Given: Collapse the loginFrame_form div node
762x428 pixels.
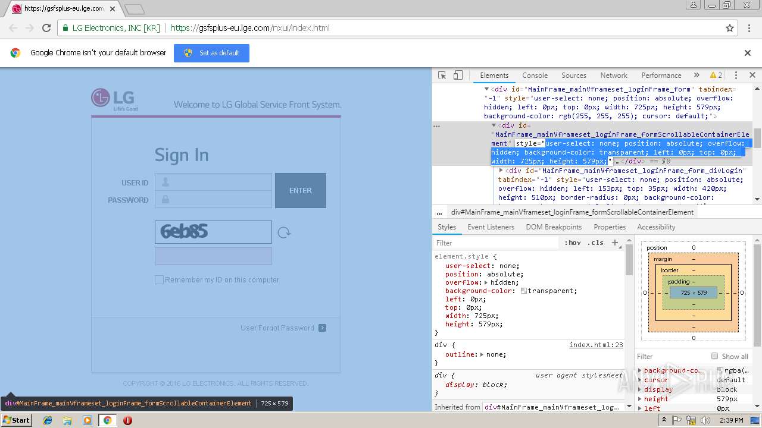Looking at the screenshot, I should tap(486, 89).
